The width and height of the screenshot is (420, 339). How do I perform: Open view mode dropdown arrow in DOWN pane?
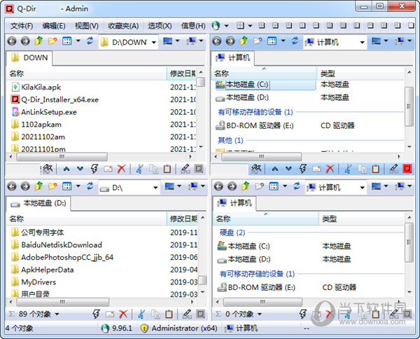[x=78, y=41]
